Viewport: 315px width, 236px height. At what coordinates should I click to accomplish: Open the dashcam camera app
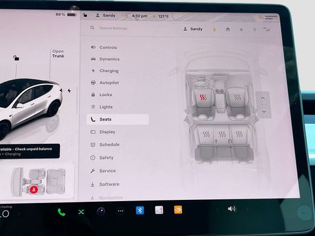click(x=101, y=211)
